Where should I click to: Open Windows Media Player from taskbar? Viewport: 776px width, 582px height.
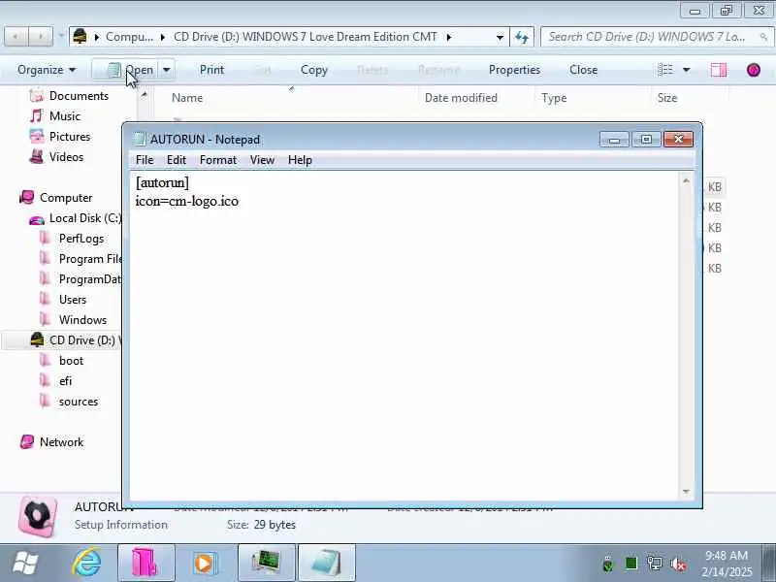[206, 563]
